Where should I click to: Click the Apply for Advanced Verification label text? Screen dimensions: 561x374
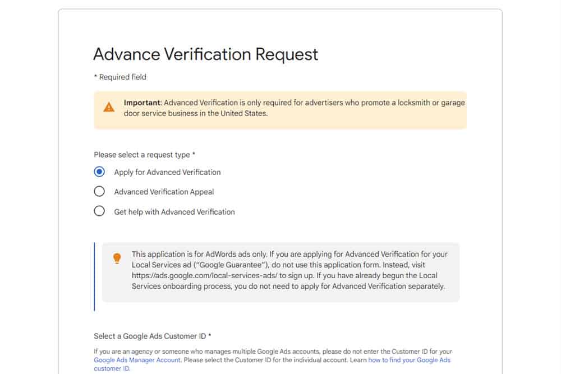(167, 172)
